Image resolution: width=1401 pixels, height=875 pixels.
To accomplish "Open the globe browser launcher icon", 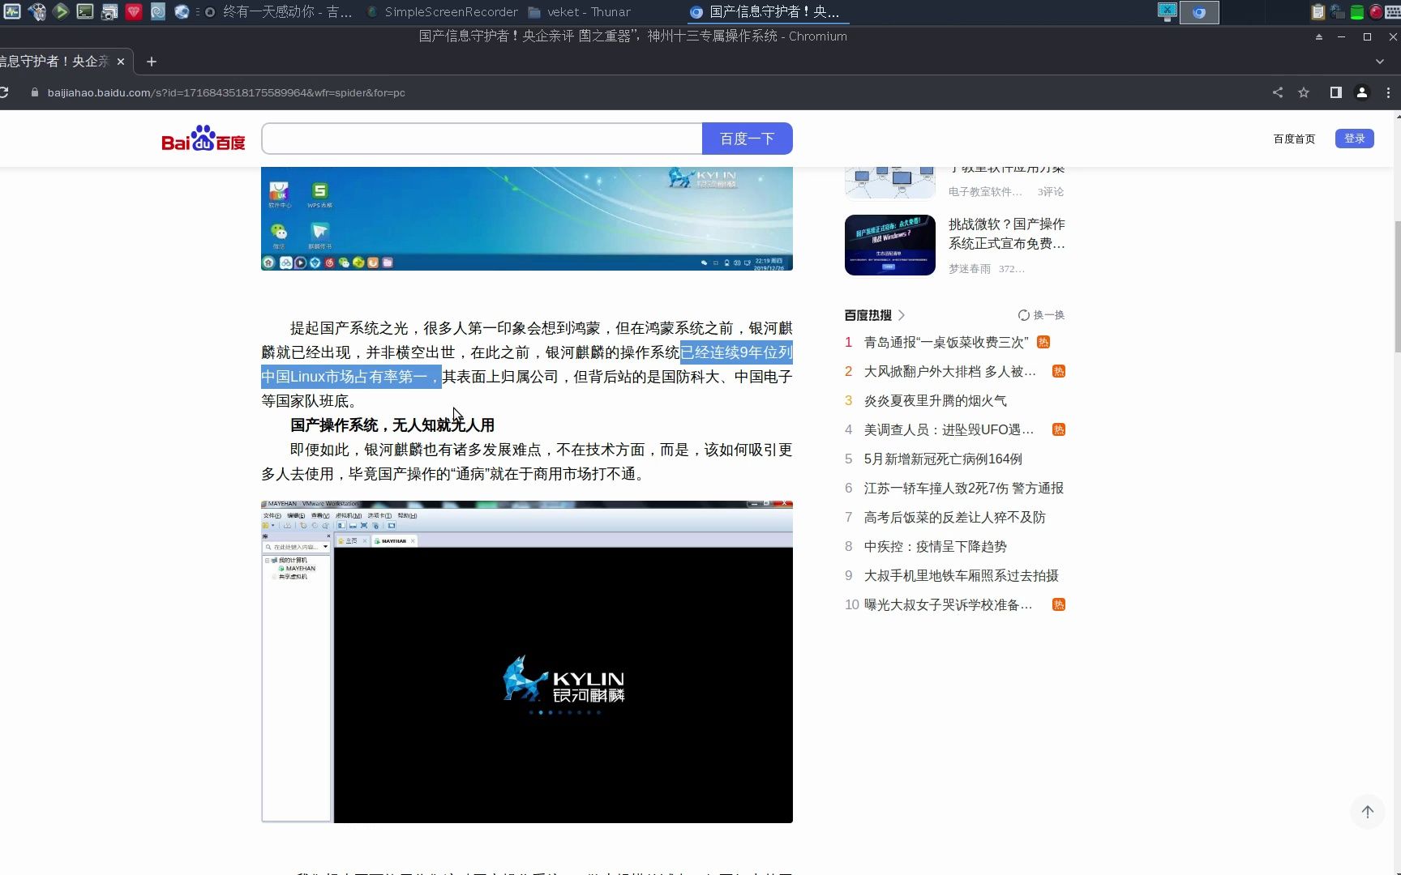I will point(182,11).
